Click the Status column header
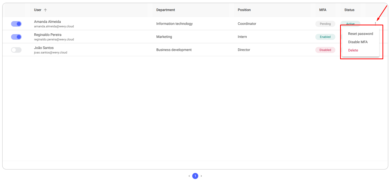This screenshot has height=181, width=392. point(349,10)
